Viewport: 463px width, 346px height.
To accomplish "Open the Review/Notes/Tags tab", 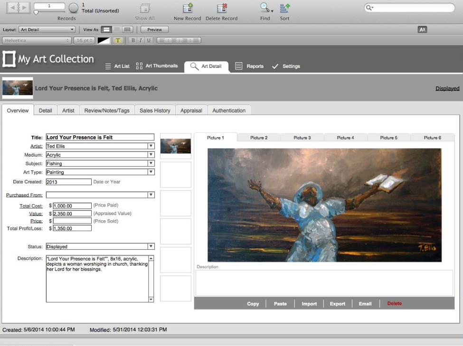I will 107,111.
